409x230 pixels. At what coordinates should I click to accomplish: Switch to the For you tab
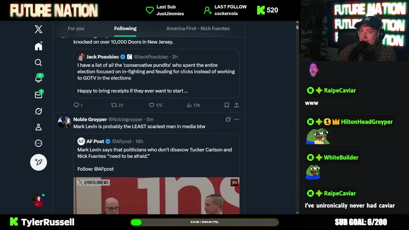[76, 28]
